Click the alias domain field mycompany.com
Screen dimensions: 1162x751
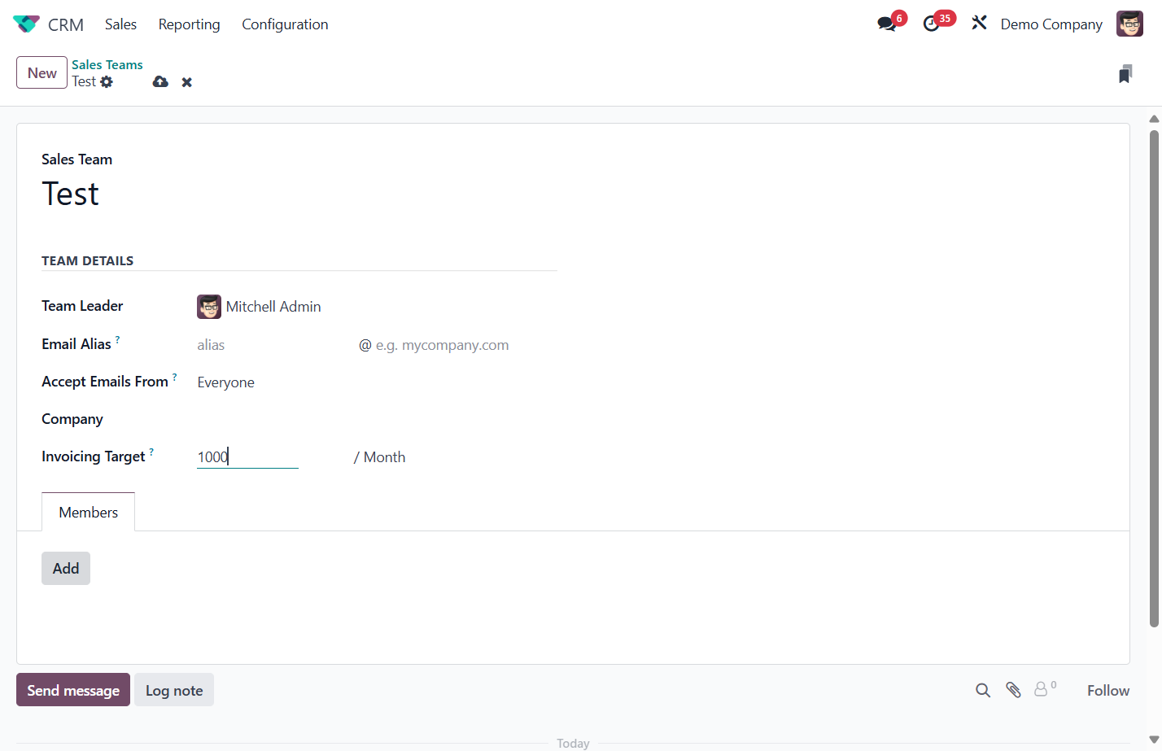point(464,345)
